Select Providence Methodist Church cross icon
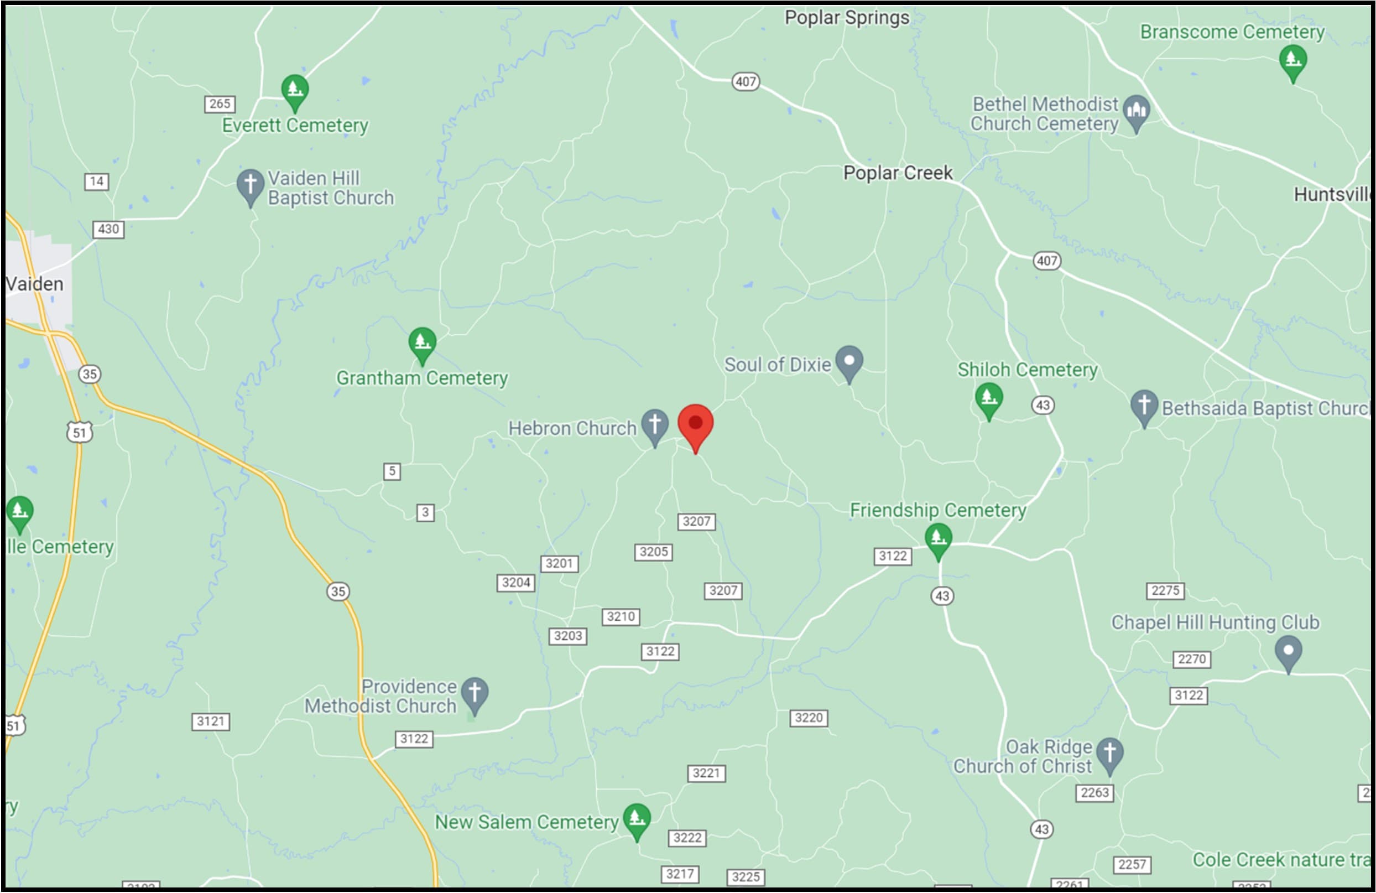 (475, 696)
